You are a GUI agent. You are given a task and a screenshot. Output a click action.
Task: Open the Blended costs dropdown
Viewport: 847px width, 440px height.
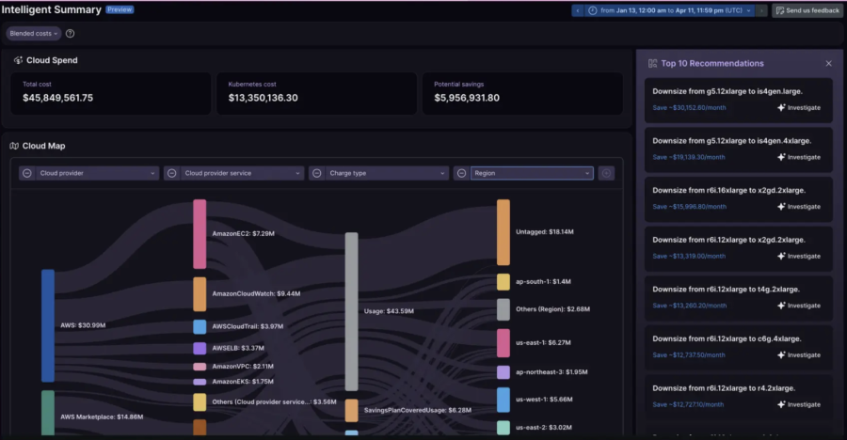pos(34,34)
